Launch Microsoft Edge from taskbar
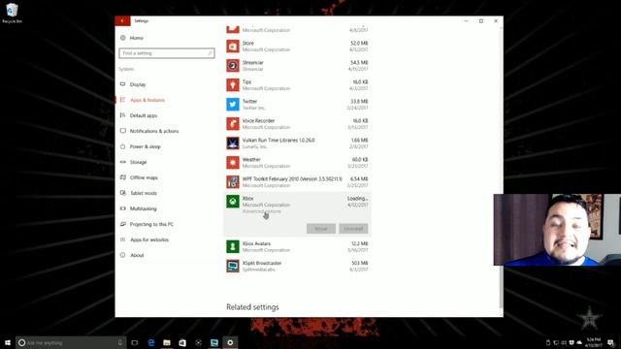The height and width of the screenshot is (349, 621). tap(151, 342)
